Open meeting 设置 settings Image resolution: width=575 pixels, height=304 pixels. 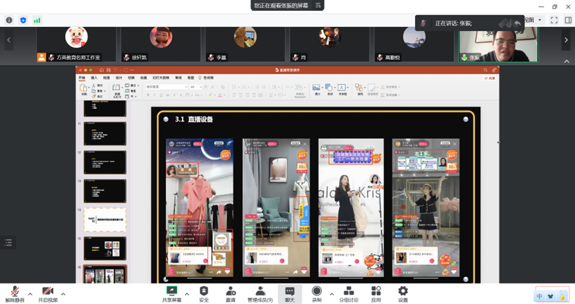tap(403, 292)
